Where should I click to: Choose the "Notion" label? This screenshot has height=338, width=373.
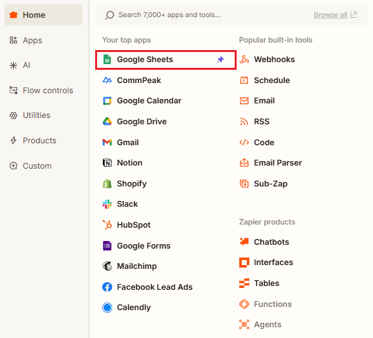129,163
